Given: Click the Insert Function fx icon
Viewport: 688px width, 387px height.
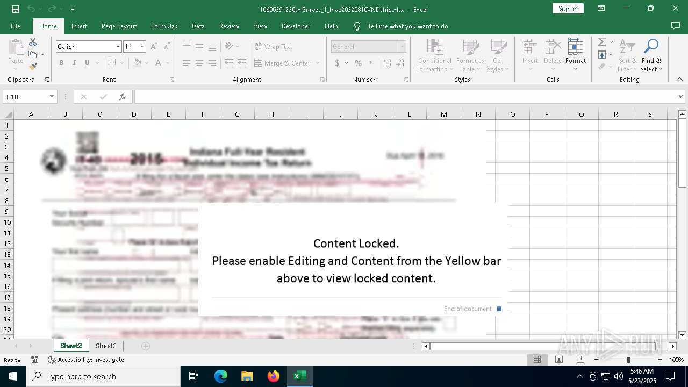Looking at the screenshot, I should coord(123,97).
